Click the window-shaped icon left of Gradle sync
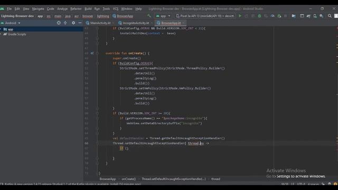Viewport: 338px width, 190px height. click(302, 16)
